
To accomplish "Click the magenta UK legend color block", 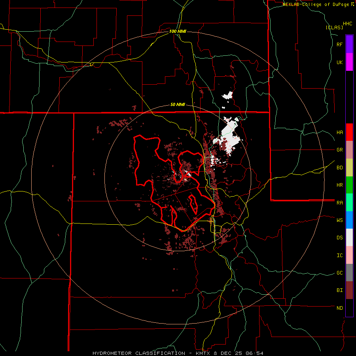I will [x=349, y=62].
